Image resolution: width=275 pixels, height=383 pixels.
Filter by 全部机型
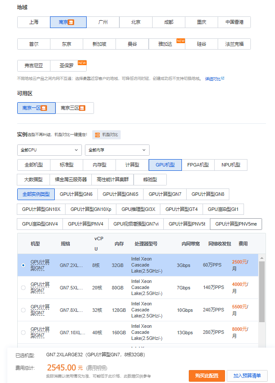tap(34, 165)
